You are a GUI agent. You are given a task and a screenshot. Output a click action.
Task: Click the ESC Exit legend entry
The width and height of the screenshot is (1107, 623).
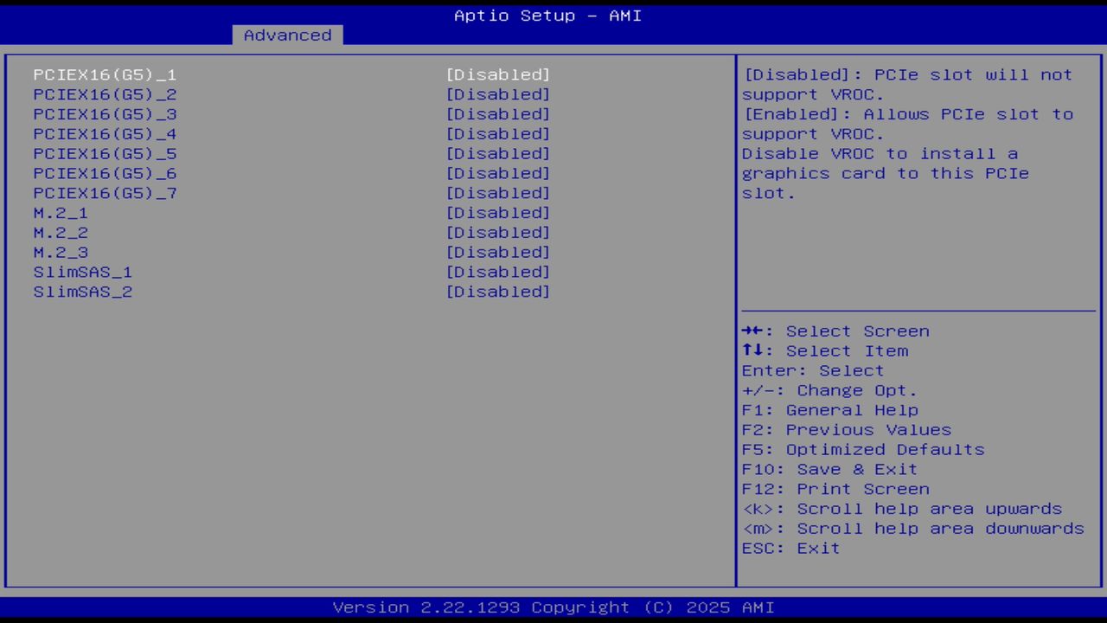(x=790, y=548)
